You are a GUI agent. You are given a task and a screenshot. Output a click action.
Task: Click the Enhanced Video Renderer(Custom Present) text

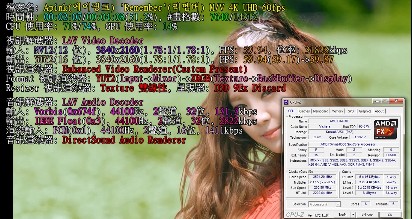click(155, 69)
